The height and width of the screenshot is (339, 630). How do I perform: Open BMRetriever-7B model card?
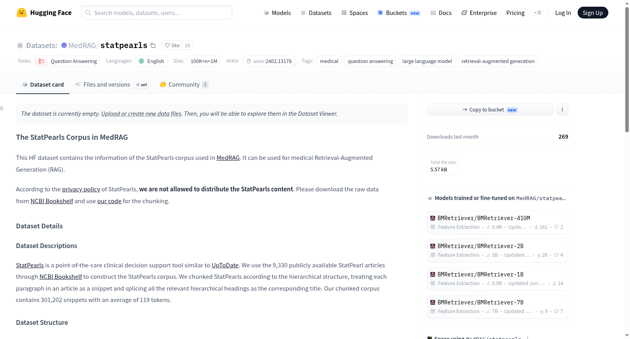(x=497, y=307)
